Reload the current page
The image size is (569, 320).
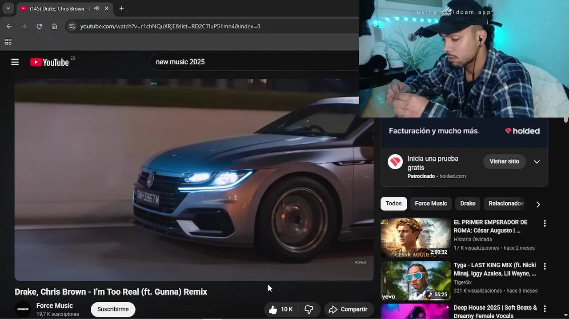tap(39, 26)
